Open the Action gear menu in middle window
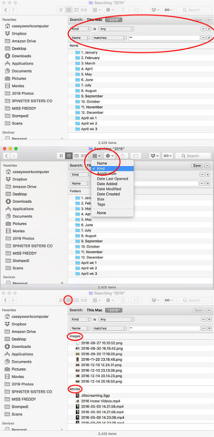This screenshot has width=214, height=437. 109,156
